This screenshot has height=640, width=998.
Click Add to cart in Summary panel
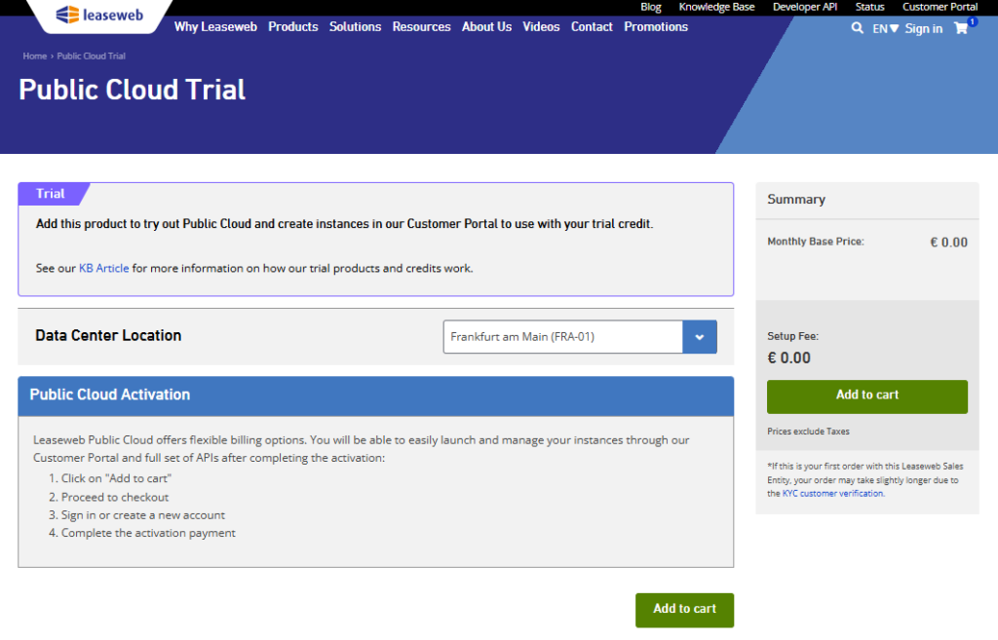point(866,396)
